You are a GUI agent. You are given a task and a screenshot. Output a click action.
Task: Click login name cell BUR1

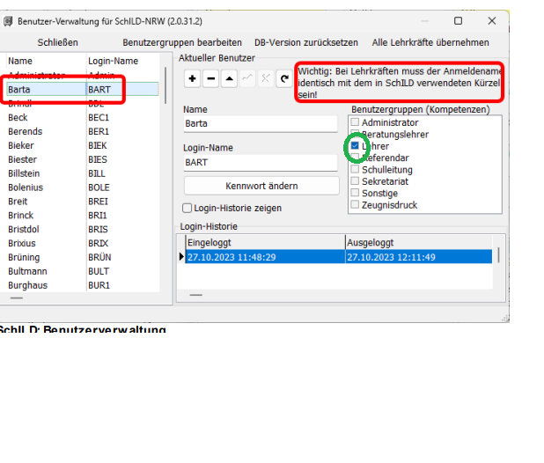(x=99, y=285)
